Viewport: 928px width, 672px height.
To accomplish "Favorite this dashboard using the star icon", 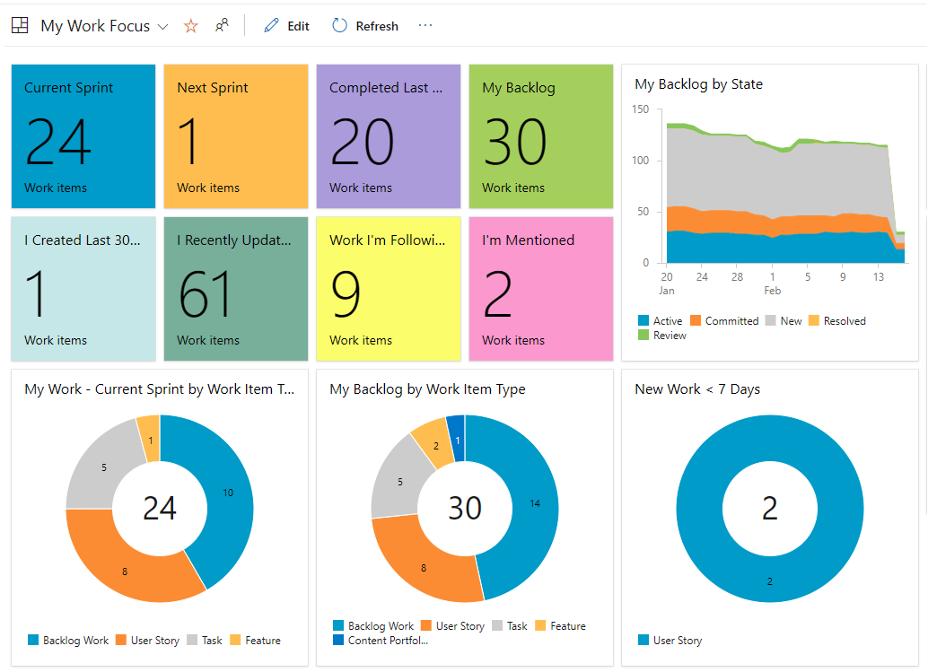I will tap(190, 26).
